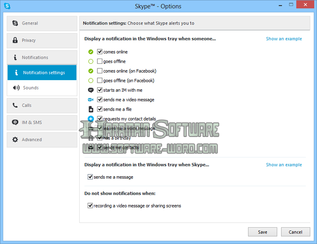Save the notification settings
317x244 pixels.
tap(262, 232)
